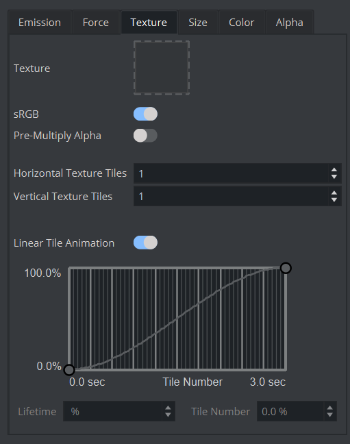Click Tile Number field up arrow
This screenshot has height=444, width=350.
click(329, 408)
